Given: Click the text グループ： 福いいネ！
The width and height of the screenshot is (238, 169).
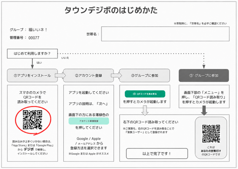Looking at the screenshot, I should click(x=29, y=30).
